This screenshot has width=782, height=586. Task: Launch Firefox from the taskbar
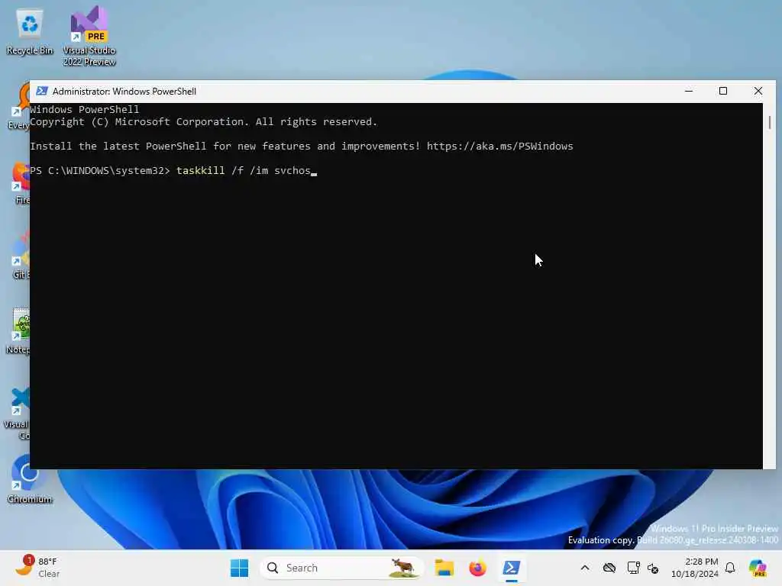pyautogui.click(x=477, y=568)
